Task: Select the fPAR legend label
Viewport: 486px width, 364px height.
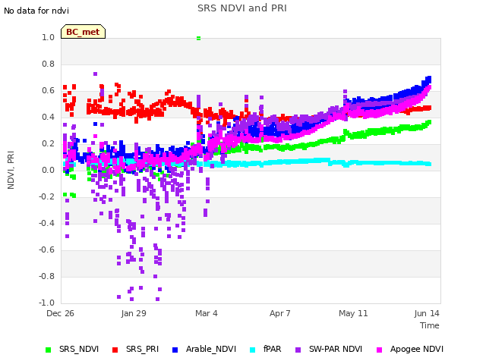Action: (273, 349)
